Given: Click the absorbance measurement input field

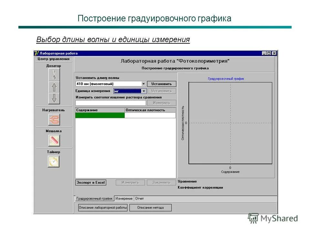Looking at the screenshot, I should (110, 102).
